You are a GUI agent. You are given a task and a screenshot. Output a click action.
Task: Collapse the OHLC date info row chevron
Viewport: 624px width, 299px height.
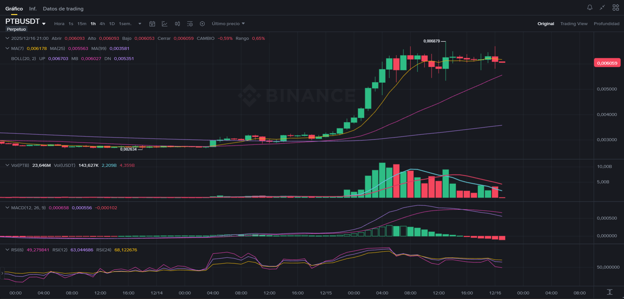7,38
